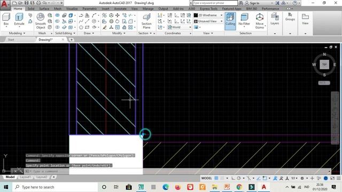Image resolution: width=342 pixels, height=192 pixels.
Task: Toggle isometric drafting in status bar
Action: (x=248, y=178)
